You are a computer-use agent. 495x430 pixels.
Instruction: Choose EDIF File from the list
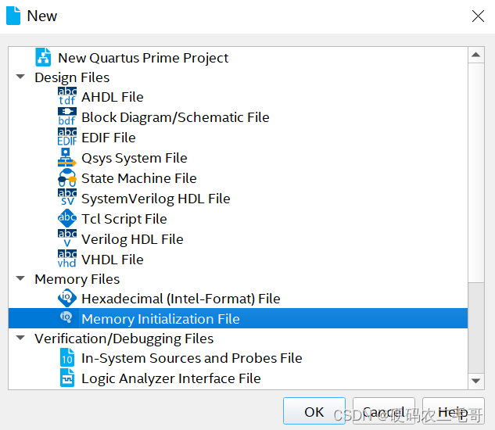click(x=109, y=138)
